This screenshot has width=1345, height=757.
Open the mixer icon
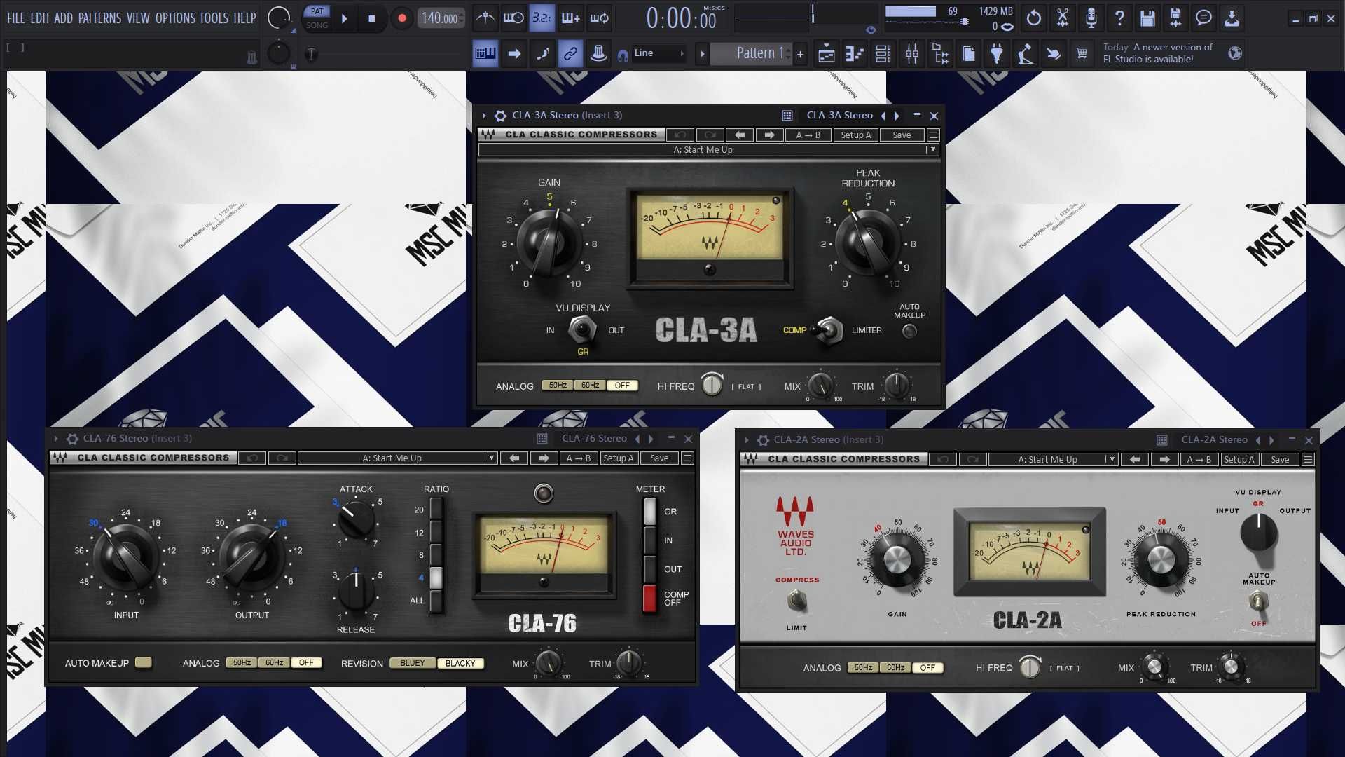912,53
